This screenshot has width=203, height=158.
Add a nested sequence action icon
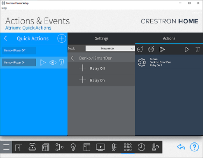[x=162, y=49]
